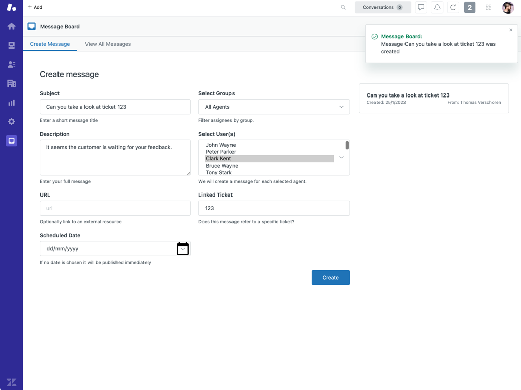The height and width of the screenshot is (390, 521).
Task: Open the Admin settings gear in the sidebar
Action: click(11, 121)
